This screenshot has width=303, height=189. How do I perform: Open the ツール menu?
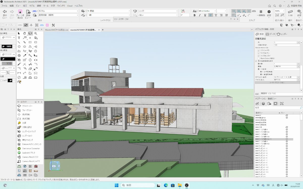pyautogui.click(x=46, y=6)
